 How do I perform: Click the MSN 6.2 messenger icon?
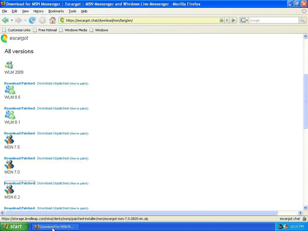[x=9, y=190]
